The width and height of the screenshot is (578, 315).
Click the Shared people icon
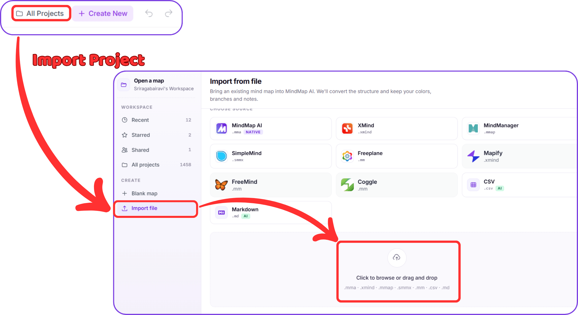click(125, 150)
